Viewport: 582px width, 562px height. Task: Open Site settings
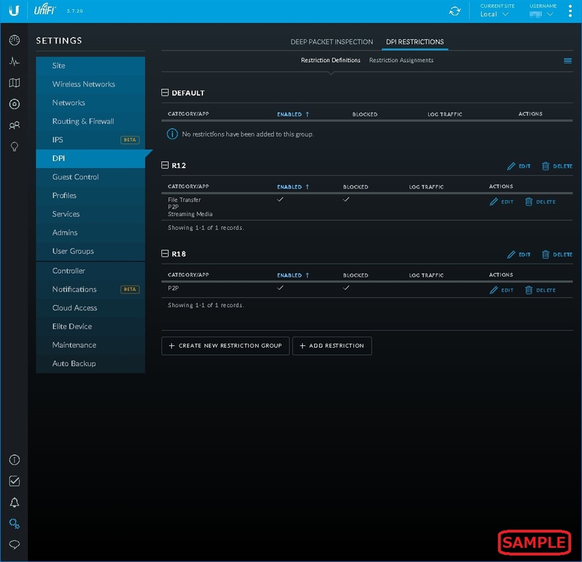pyautogui.click(x=90, y=66)
